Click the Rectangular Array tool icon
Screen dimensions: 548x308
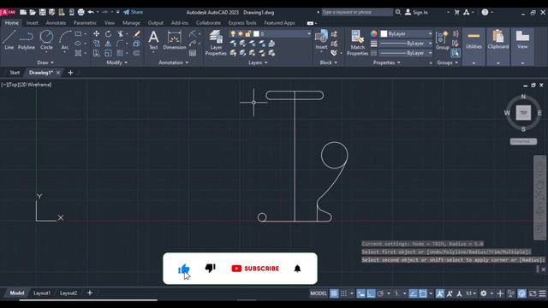click(120, 53)
